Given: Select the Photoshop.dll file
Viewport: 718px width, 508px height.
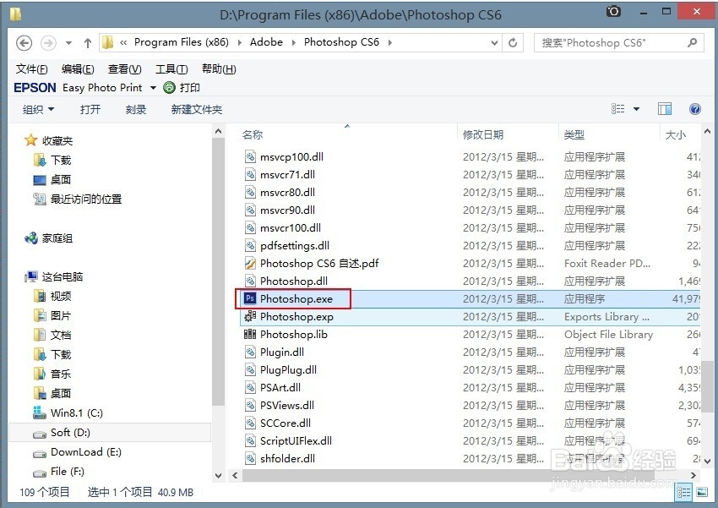Looking at the screenshot, I should coord(293,281).
